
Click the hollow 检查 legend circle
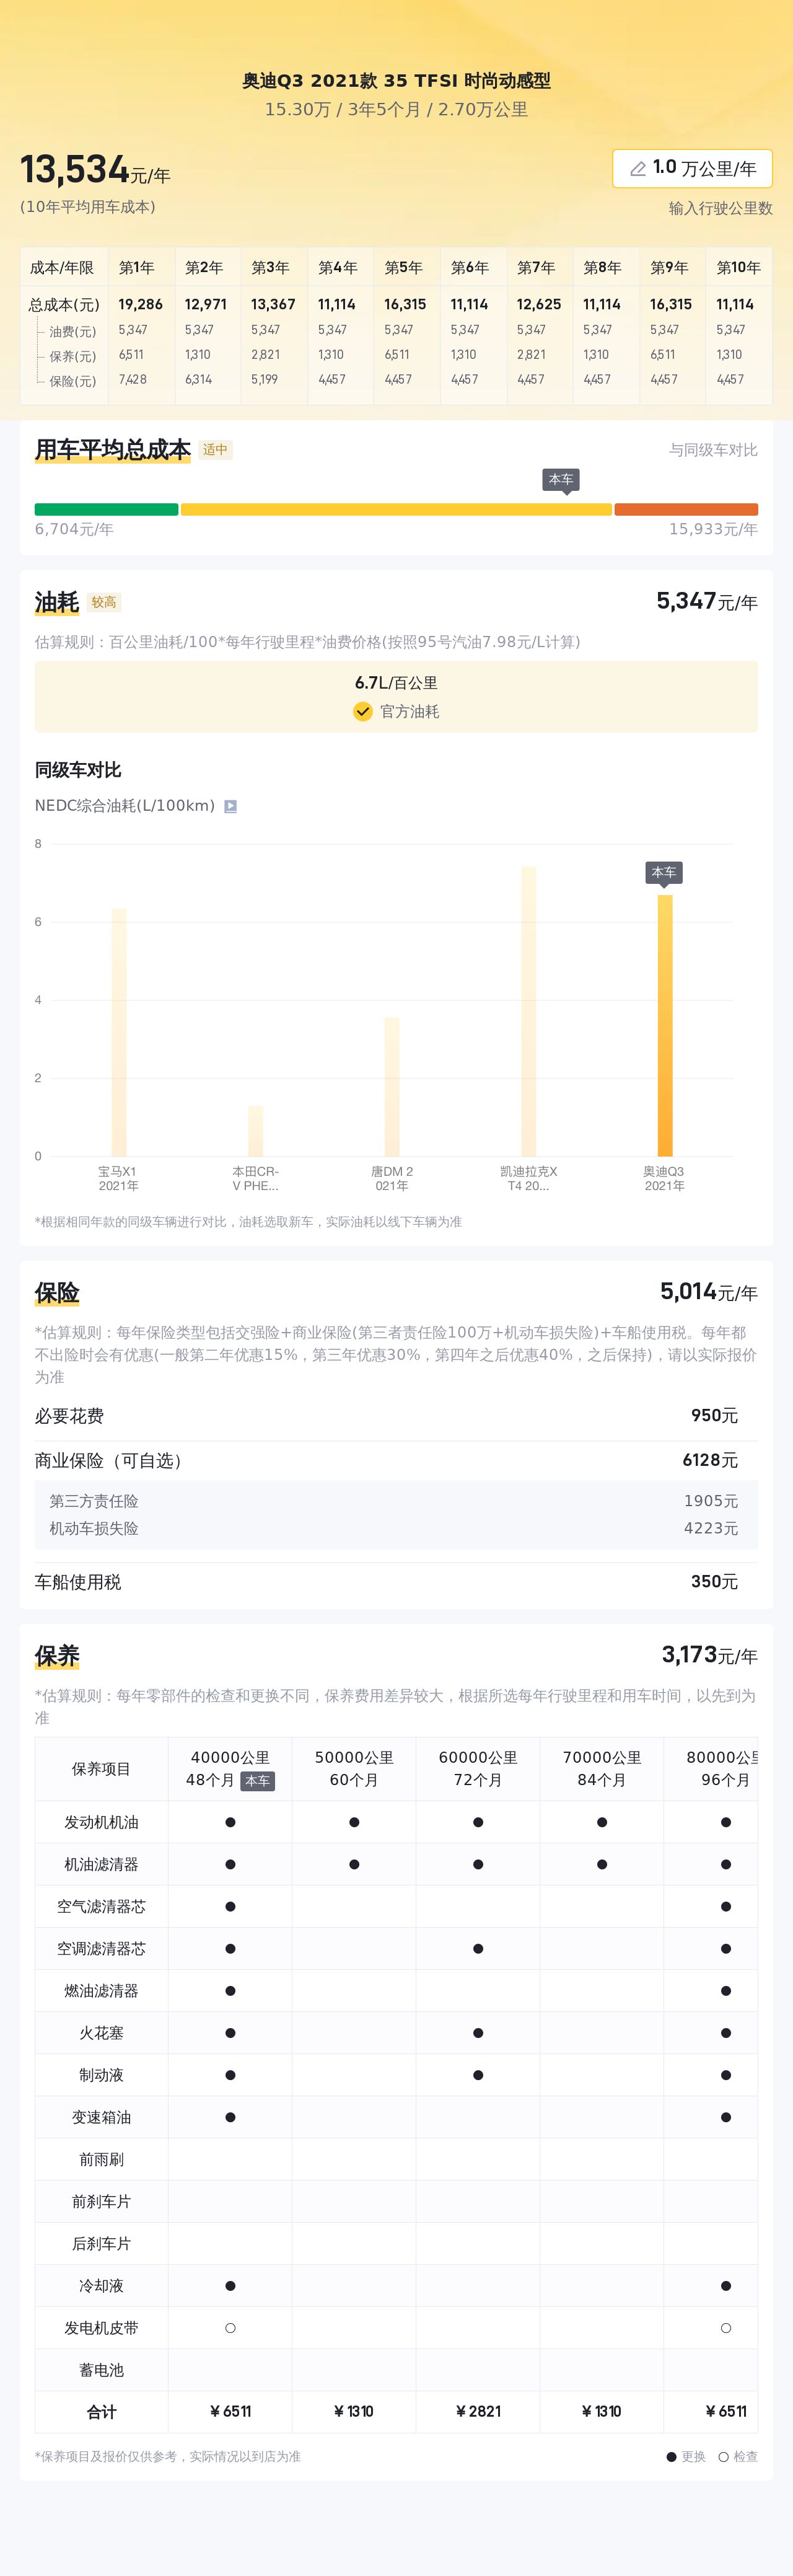coord(723,2456)
